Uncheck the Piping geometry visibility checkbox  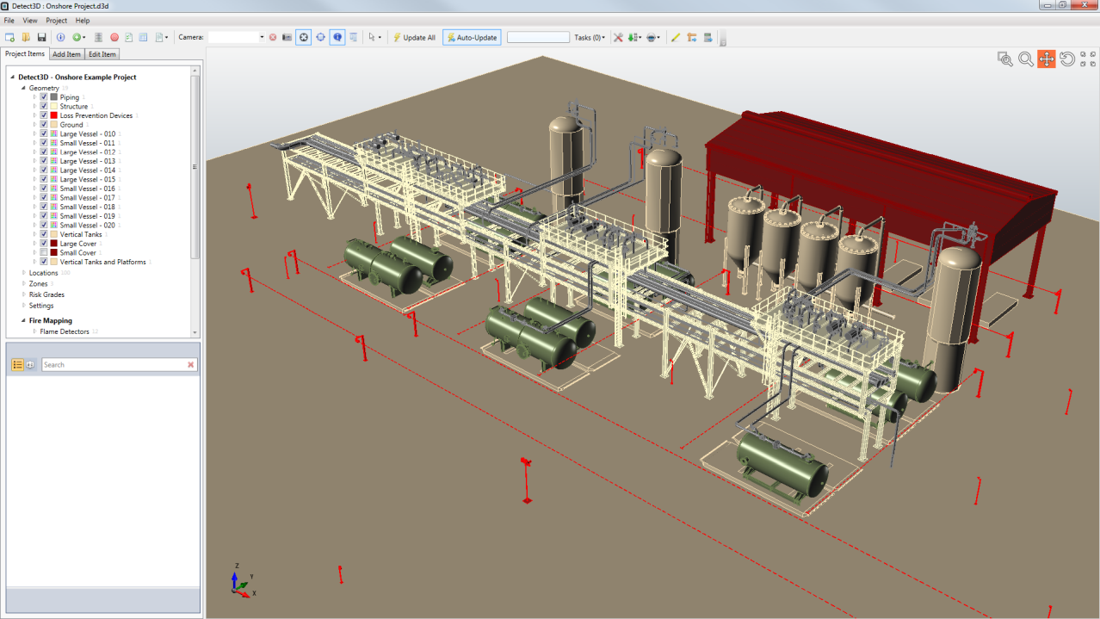pyautogui.click(x=43, y=96)
